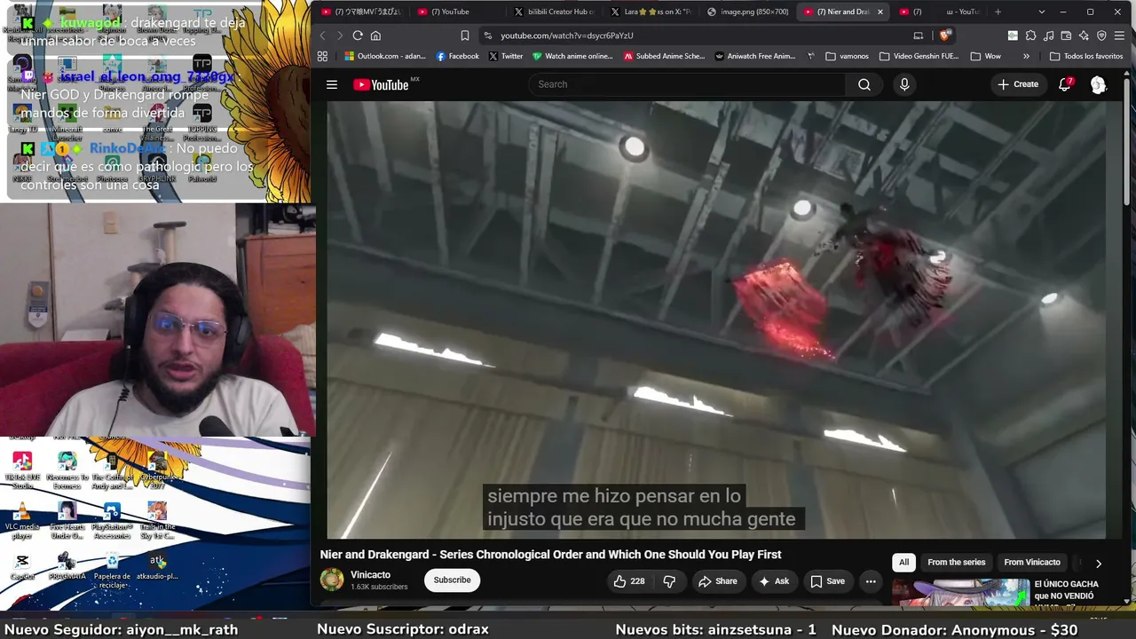
Task: Dislike the video with thumbs down
Action: (669, 581)
